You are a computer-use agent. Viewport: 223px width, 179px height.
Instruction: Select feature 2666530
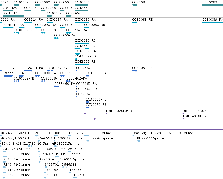coord(42,133)
